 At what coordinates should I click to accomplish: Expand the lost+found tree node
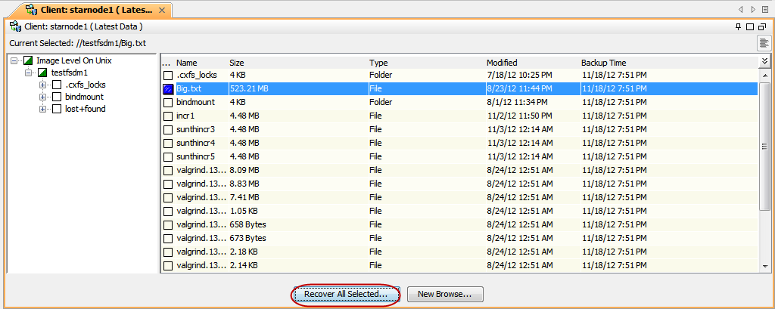tap(42, 109)
